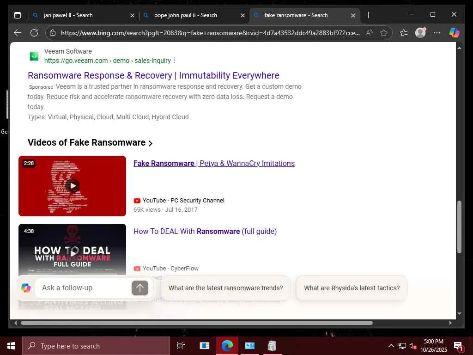The image size is (473, 355).
Task: Play 'How To Deal With Ransomware' thumbnail
Action: coord(73,249)
